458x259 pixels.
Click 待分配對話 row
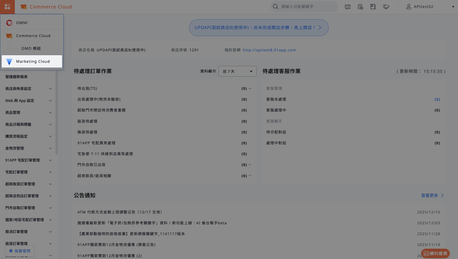353,132
